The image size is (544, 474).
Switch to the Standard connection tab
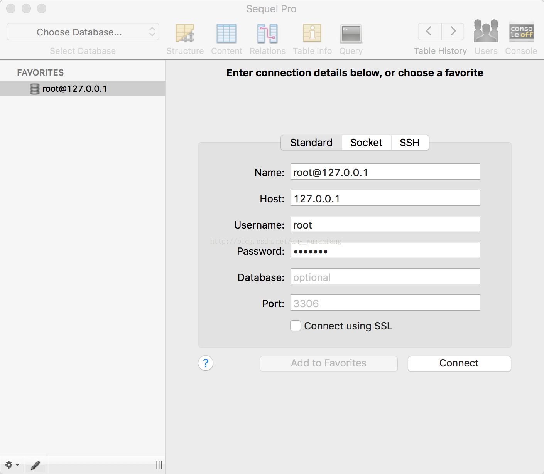[311, 143]
